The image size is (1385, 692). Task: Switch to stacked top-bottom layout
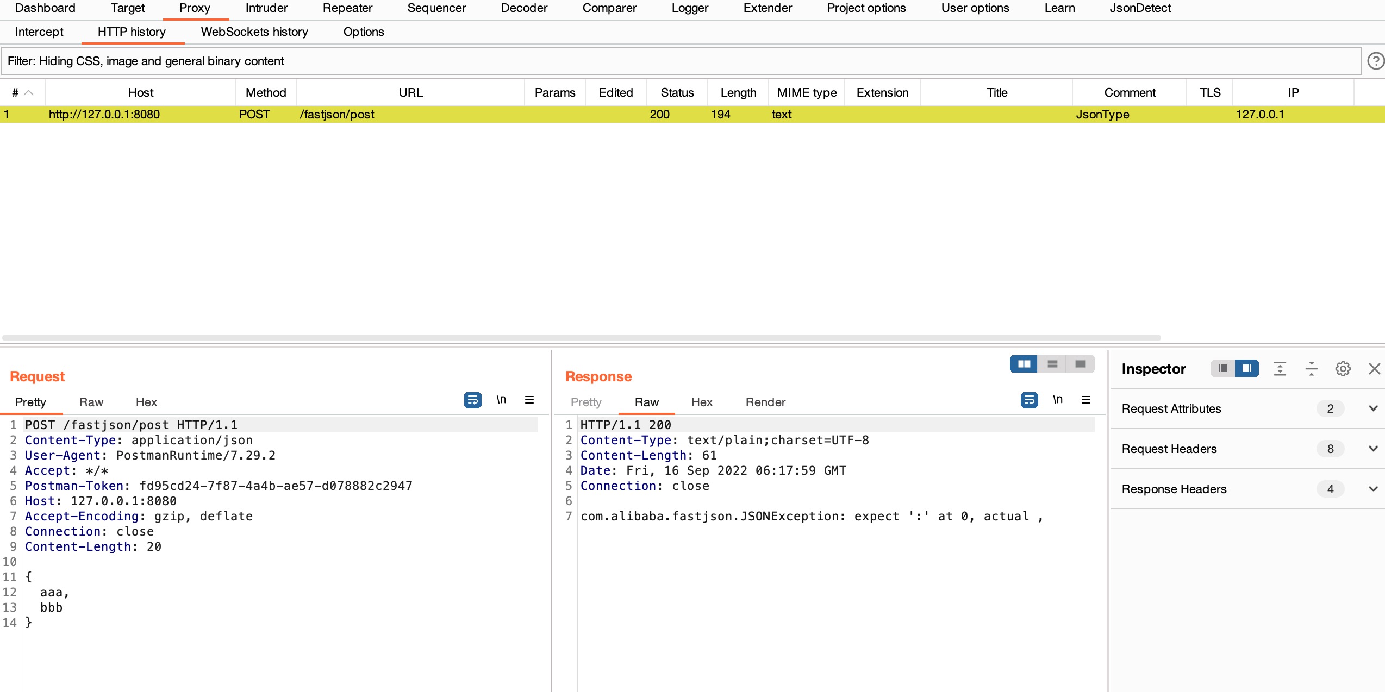coord(1052,364)
